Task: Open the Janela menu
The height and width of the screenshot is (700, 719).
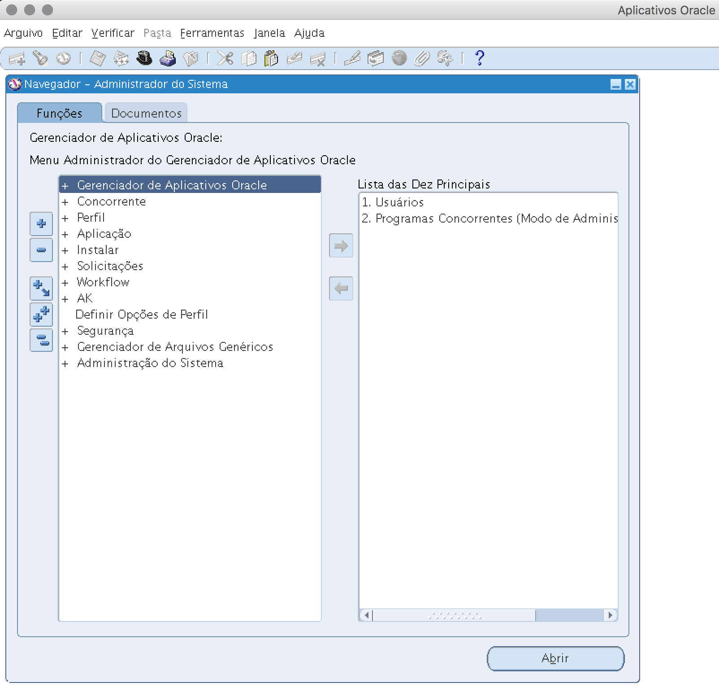Action: [269, 33]
